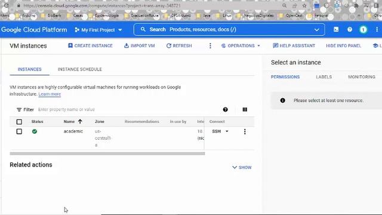The image size is (382, 215).
Task: Click the browser address bar URL
Action: tap(102, 5)
